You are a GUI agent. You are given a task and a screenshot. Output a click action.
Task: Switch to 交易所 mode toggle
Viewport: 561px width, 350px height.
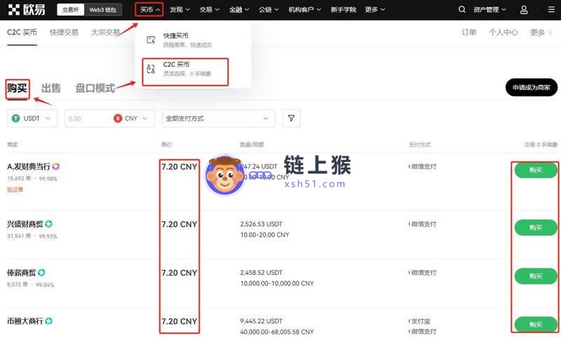[71, 10]
